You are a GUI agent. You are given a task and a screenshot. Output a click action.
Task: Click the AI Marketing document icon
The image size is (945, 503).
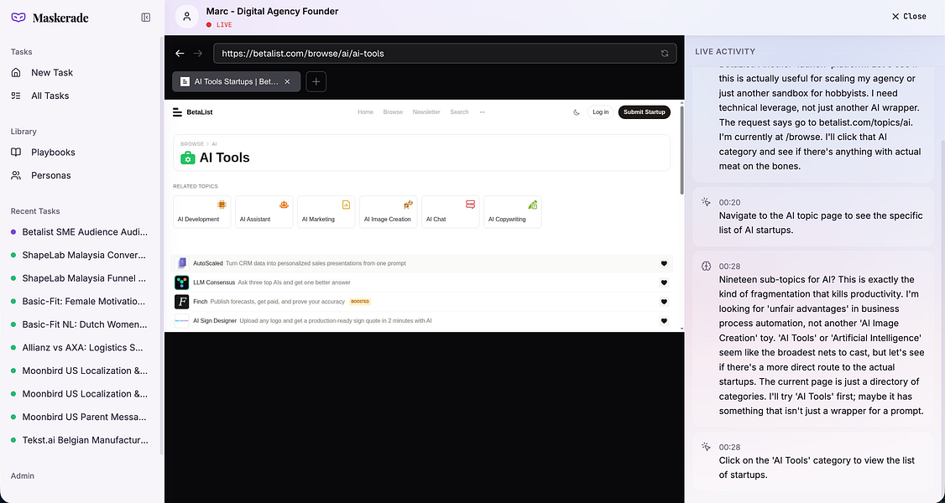tap(346, 205)
